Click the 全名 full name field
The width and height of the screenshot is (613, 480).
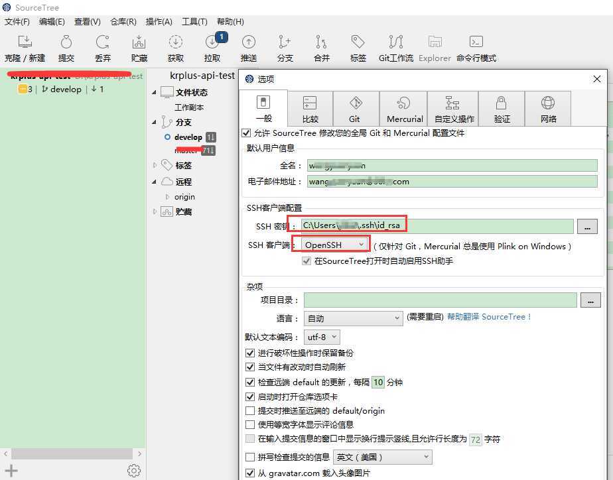click(452, 166)
